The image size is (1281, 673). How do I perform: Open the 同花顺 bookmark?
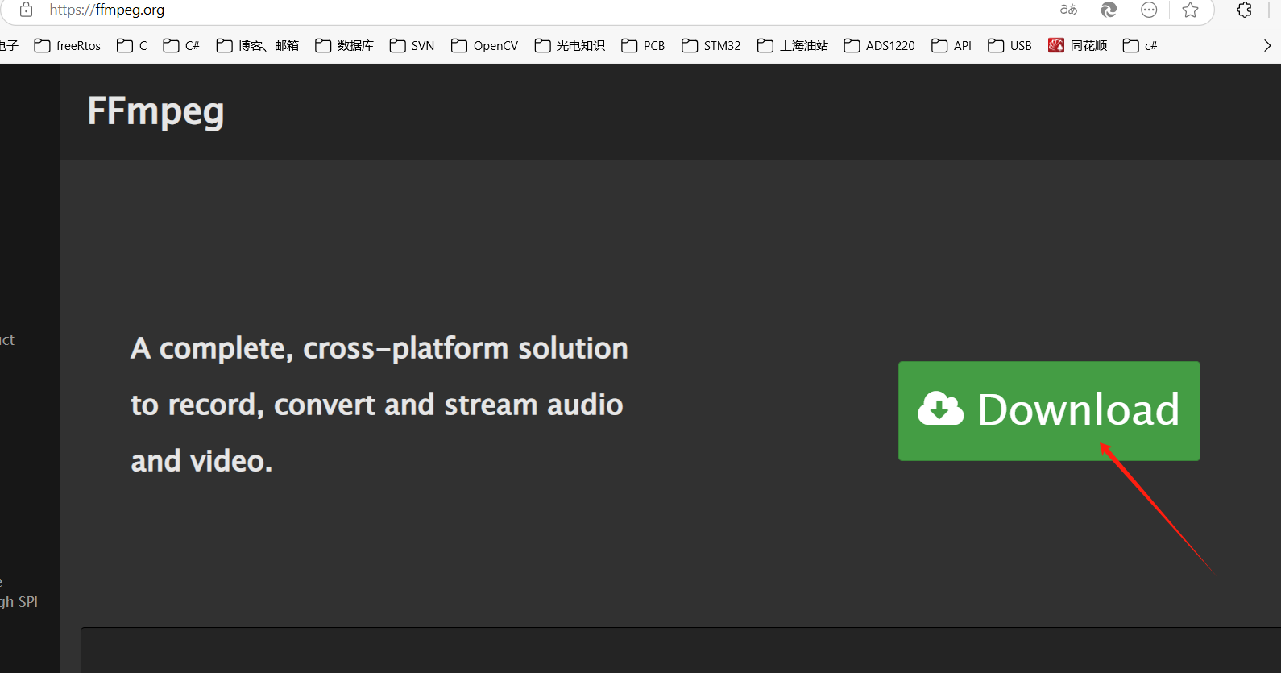(1078, 46)
